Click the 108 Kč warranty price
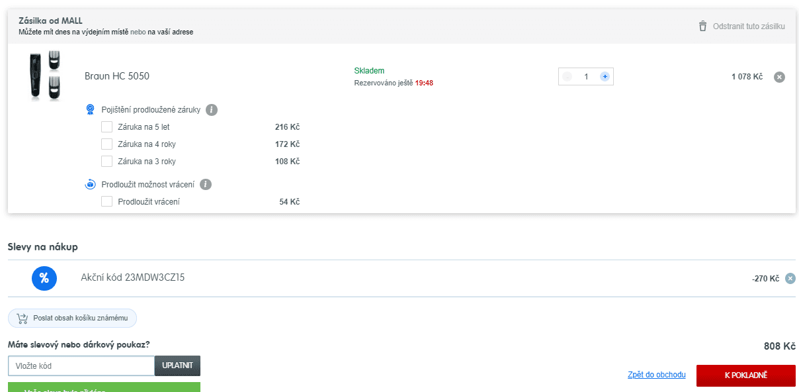Image resolution: width=799 pixels, height=392 pixels. pyautogui.click(x=287, y=162)
